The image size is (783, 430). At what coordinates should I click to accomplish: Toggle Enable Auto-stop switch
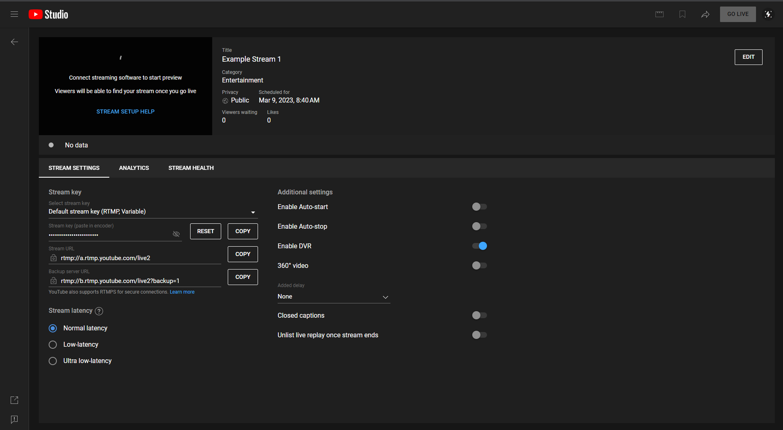tap(479, 226)
